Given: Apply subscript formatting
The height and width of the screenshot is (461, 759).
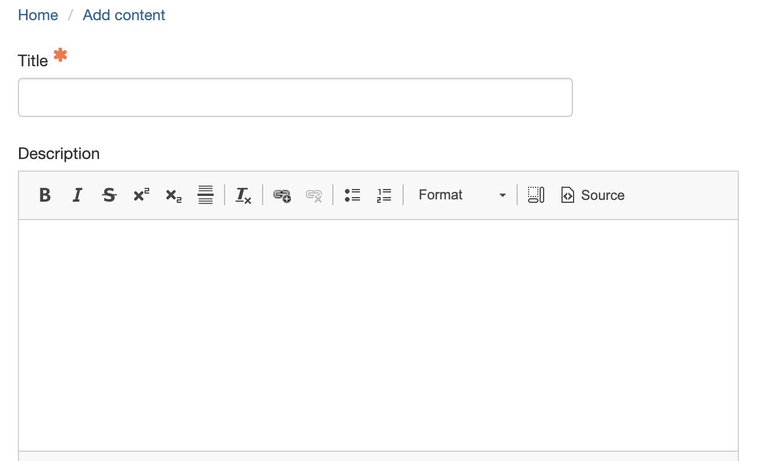Looking at the screenshot, I should (x=173, y=195).
